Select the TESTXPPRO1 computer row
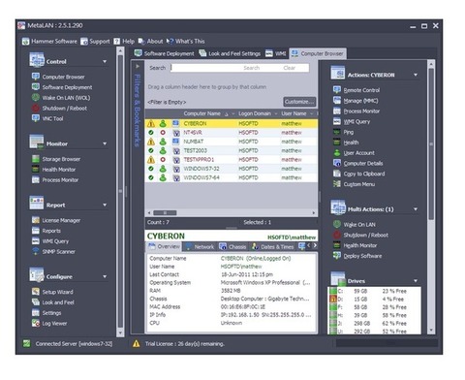465x380 pixels. tap(232, 160)
